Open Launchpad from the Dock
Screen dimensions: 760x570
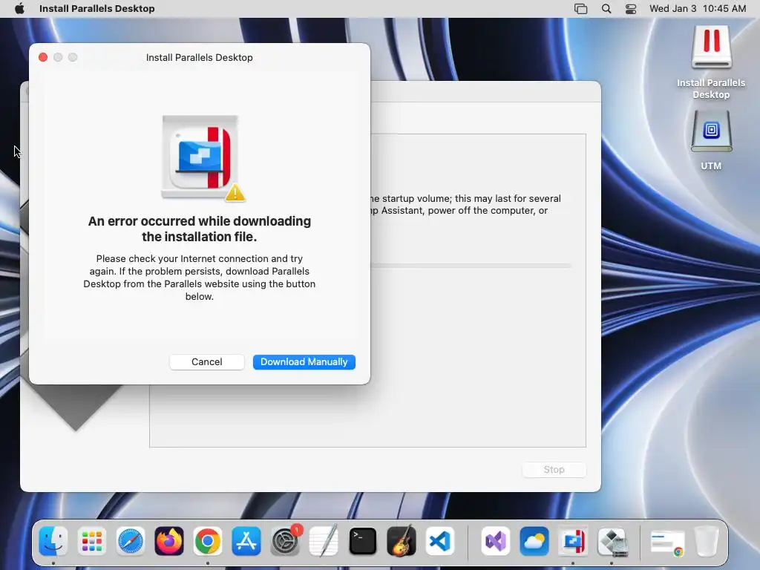tap(91, 541)
